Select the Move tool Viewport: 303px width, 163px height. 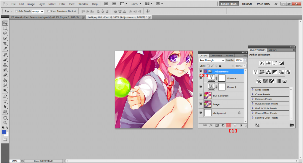(x=5, y=23)
